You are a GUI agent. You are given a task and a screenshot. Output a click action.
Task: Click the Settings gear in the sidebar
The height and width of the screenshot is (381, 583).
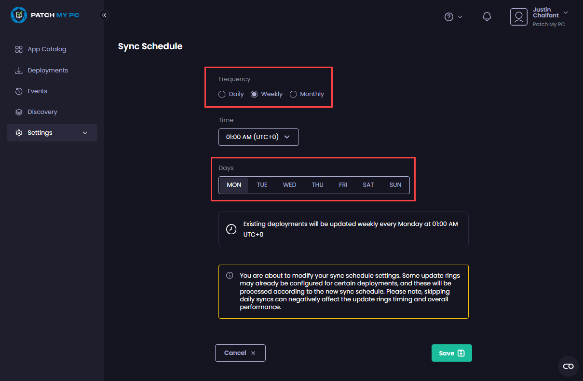(x=19, y=132)
